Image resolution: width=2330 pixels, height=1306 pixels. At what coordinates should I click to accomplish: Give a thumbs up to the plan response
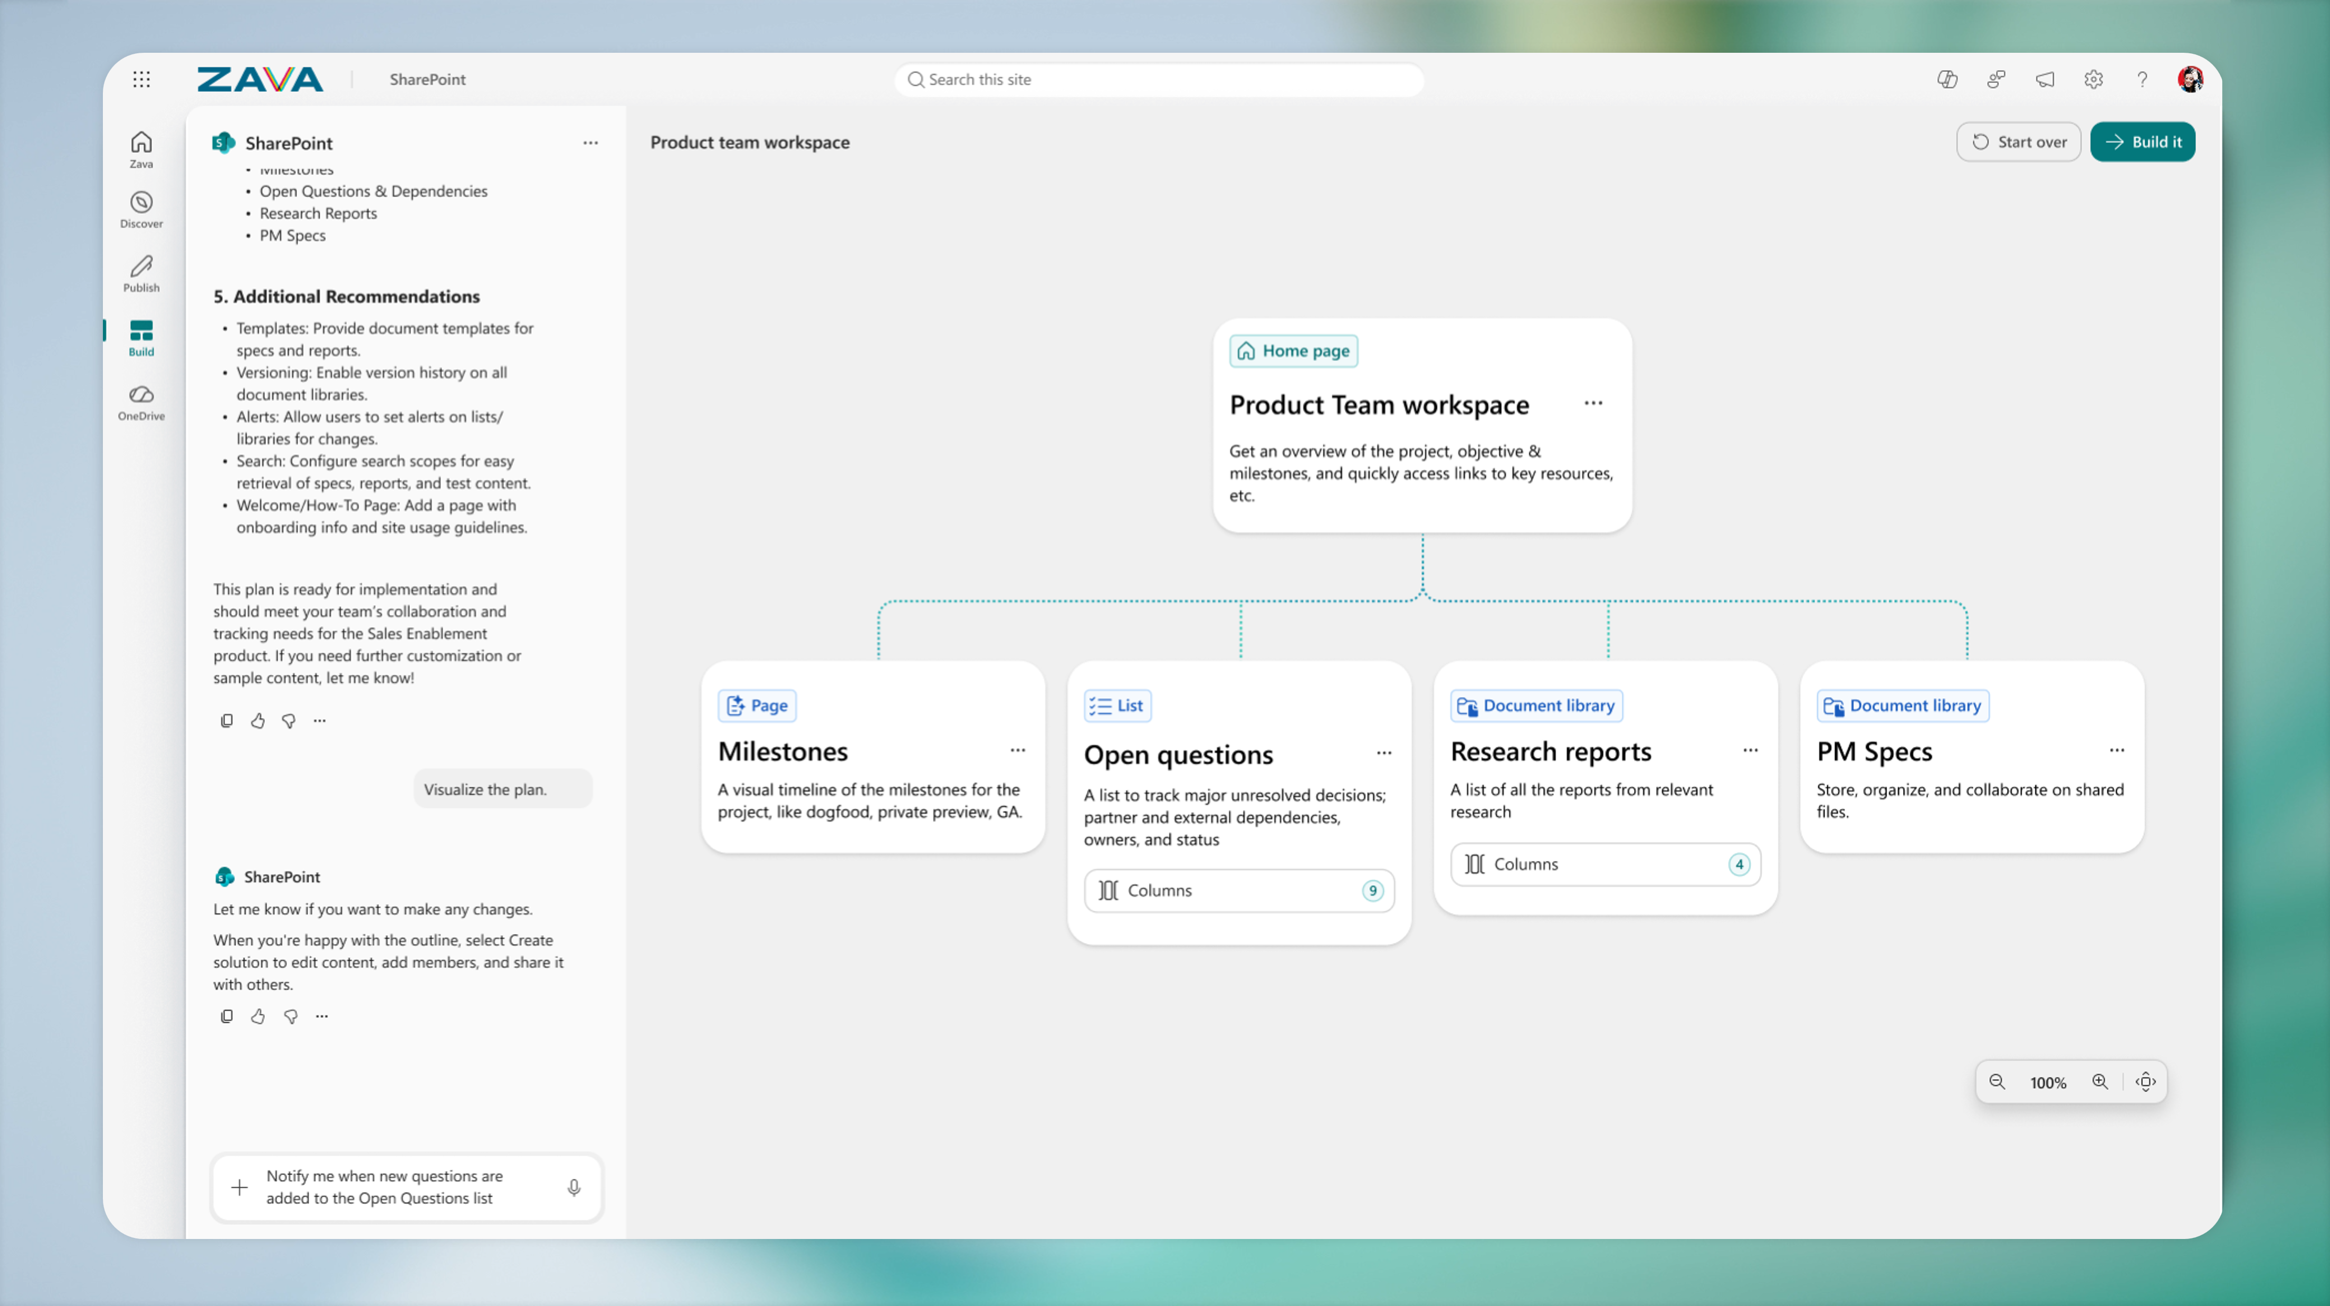tap(258, 720)
